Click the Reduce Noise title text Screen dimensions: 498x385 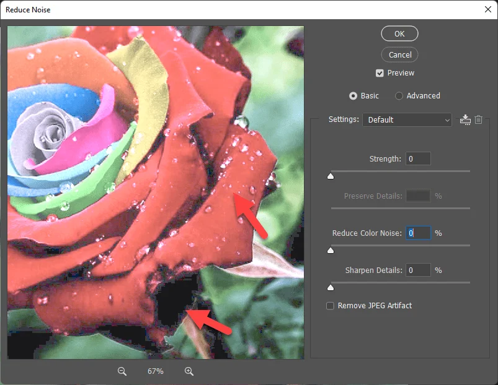28,10
